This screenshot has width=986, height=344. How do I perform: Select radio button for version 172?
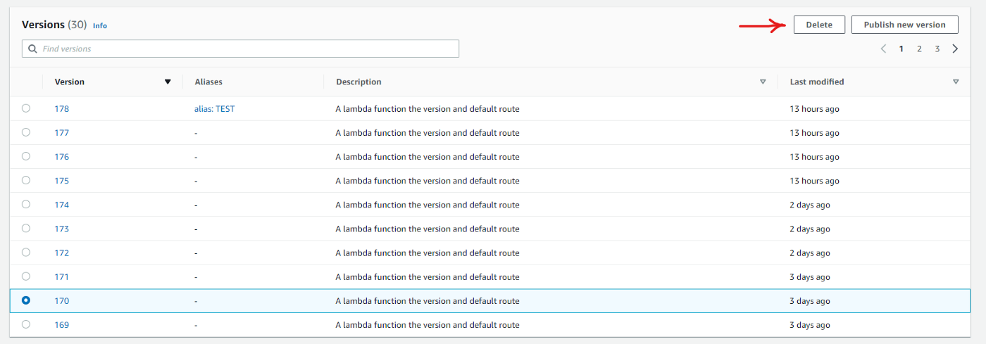[x=26, y=252]
